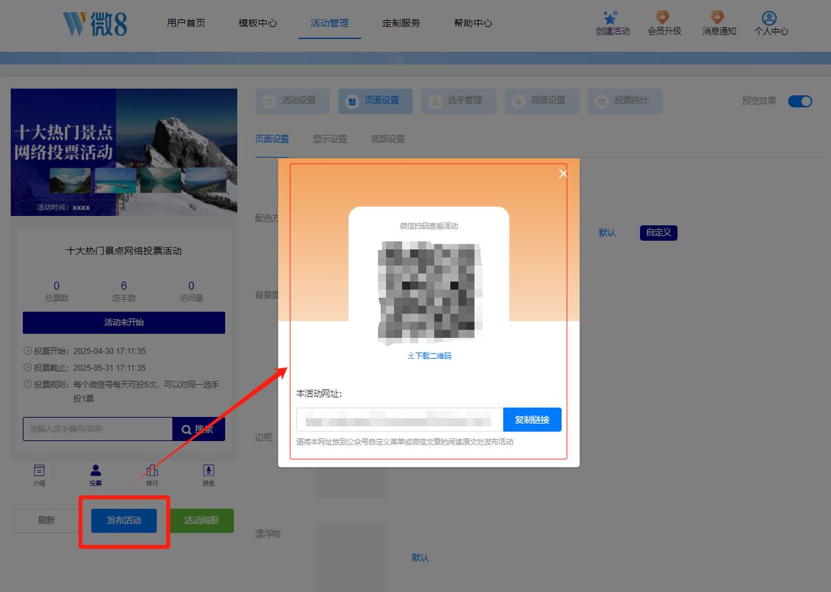Click the 微8 logo
The image size is (831, 592).
[95, 23]
